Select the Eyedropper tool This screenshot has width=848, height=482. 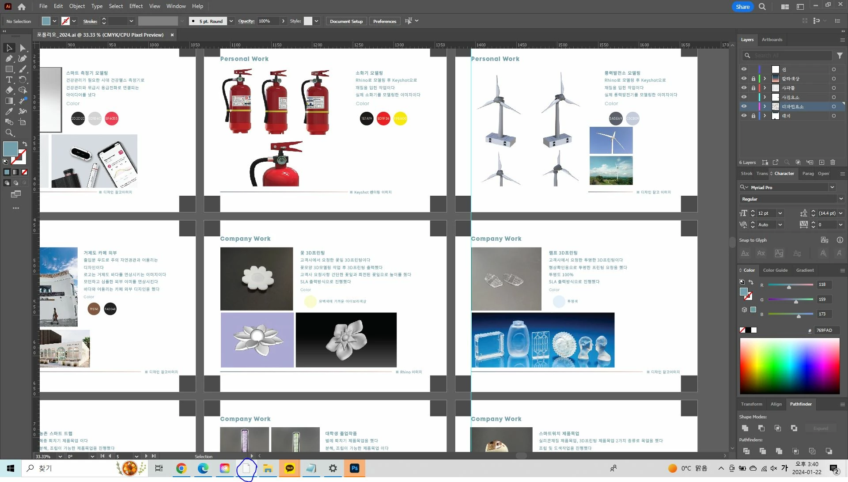[9, 111]
